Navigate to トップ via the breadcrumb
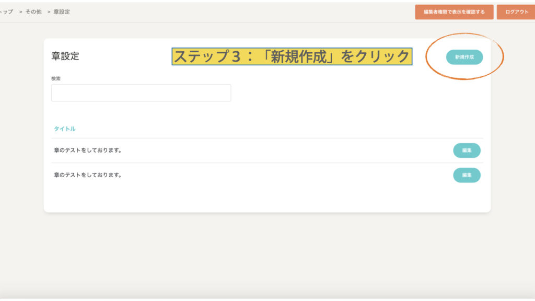 7,11
